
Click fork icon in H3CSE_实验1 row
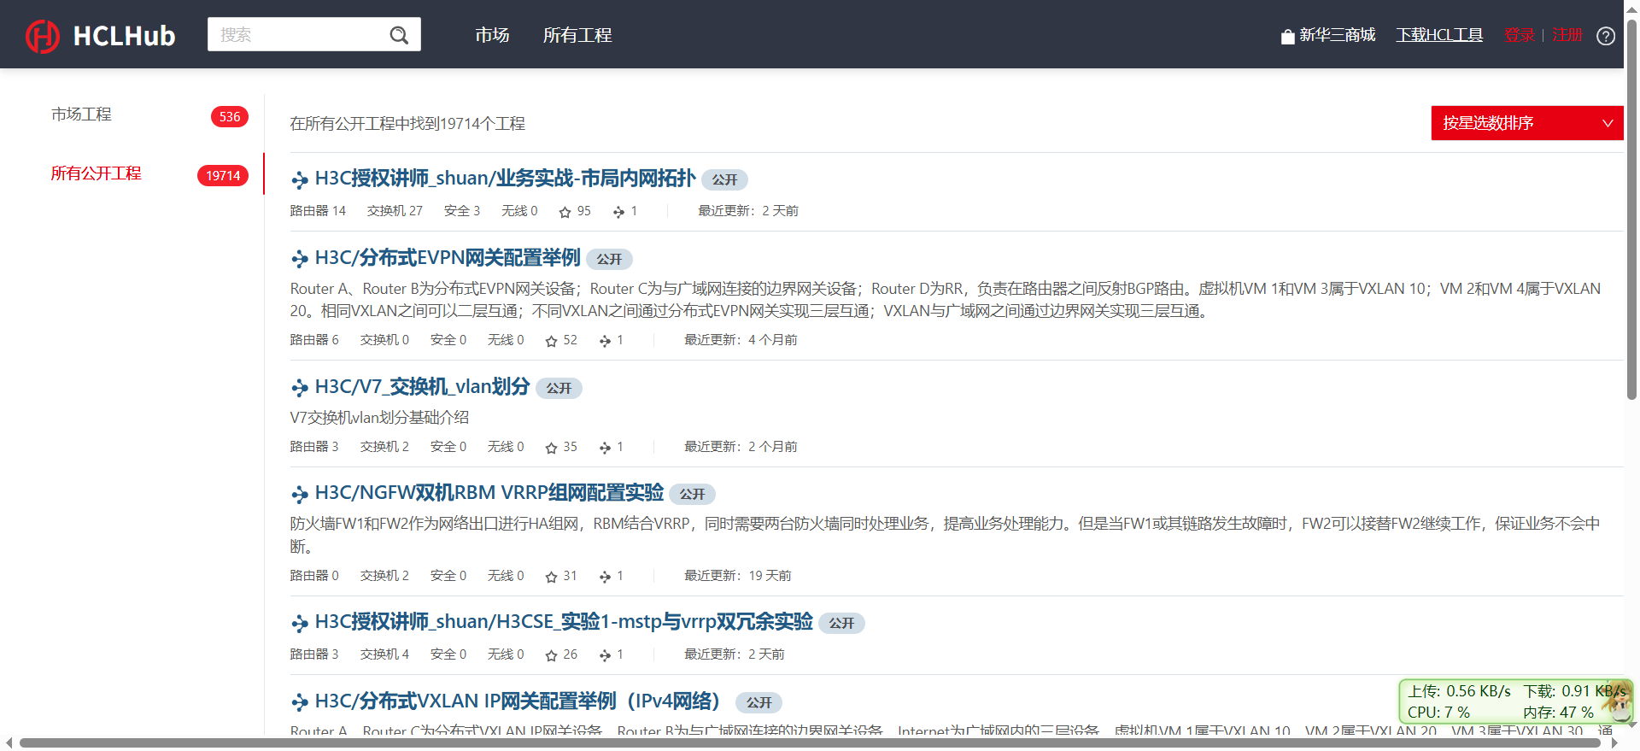point(605,655)
